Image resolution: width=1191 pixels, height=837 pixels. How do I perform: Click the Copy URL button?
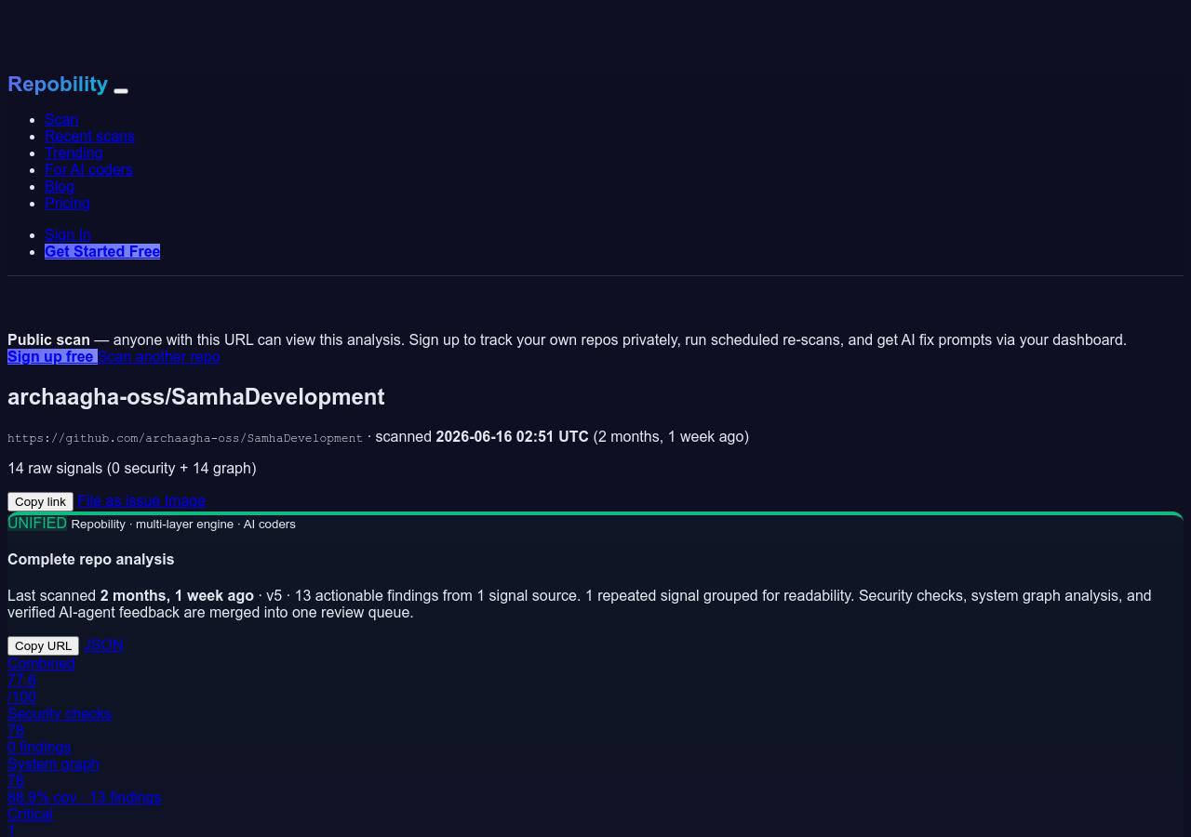pos(43,645)
